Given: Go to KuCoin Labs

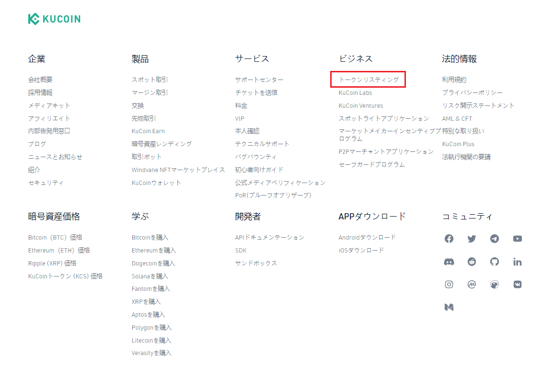Looking at the screenshot, I should pyautogui.click(x=355, y=93).
